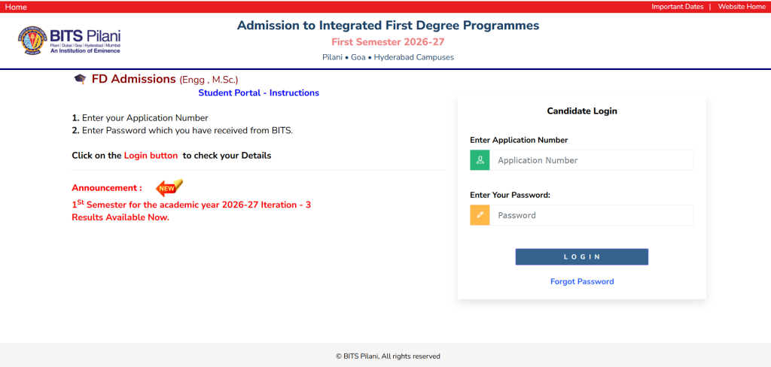Click the graduation cap icon near FD Admissions
Viewport: 771px width, 367px height.
click(80, 79)
